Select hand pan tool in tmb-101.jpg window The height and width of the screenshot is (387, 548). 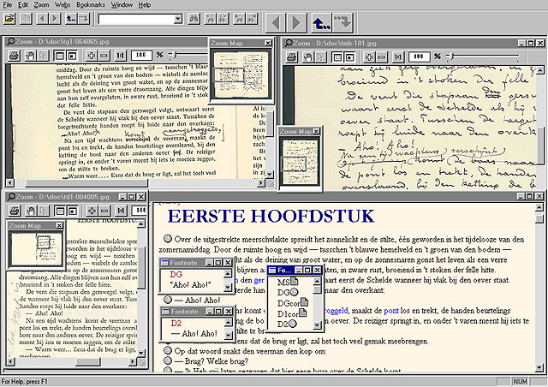pos(308,57)
